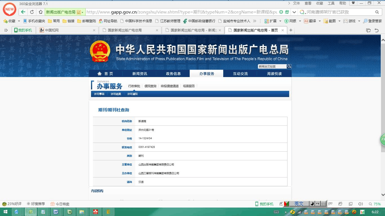Toggle the sidebar panel arrow icon
This screenshot has height=216, width=385.
click(6, 30)
